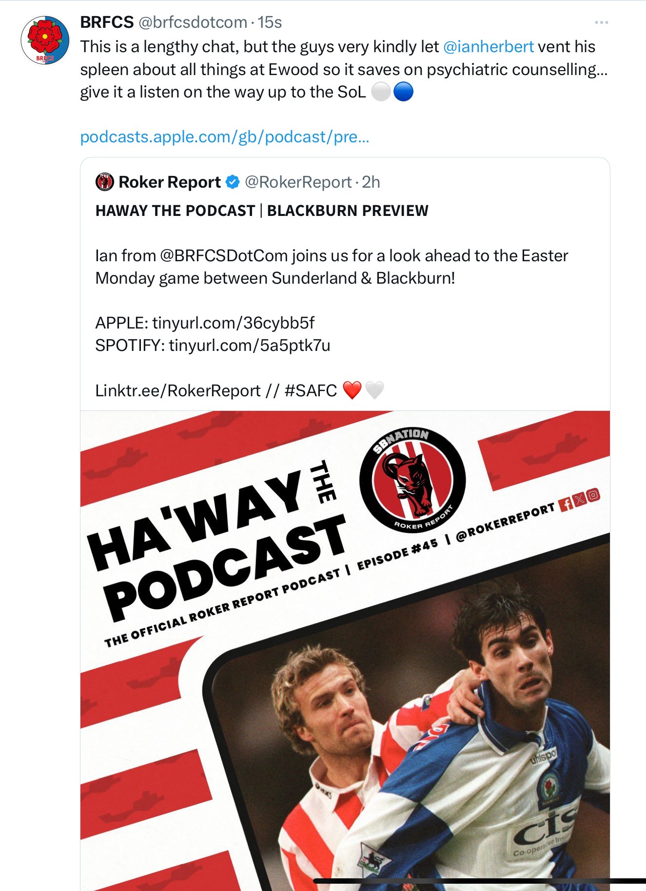Screen dimensions: 646x891
Task: Click the Facebook icon on the podcast artwork
Action: tap(566, 504)
